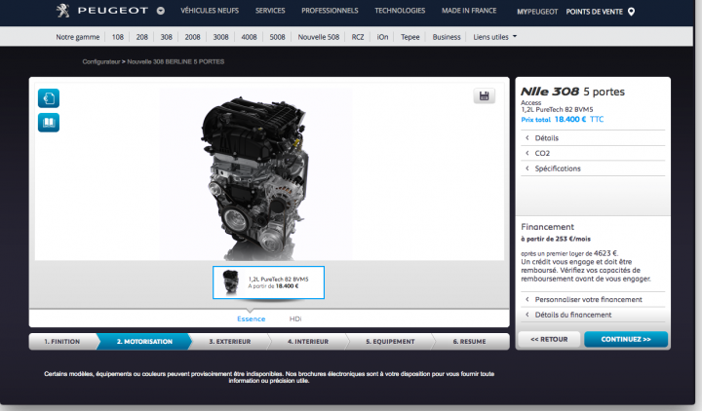Expand the Liens utiles dropdown
This screenshot has width=702, height=411.
(494, 37)
